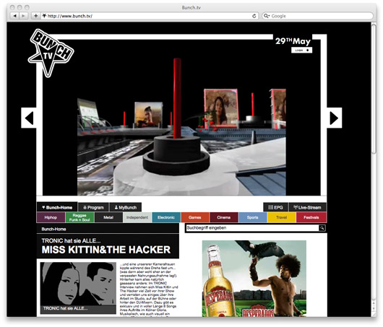The height and width of the screenshot is (327, 383).
Task: Click the search magnifier icon
Action: point(322,228)
